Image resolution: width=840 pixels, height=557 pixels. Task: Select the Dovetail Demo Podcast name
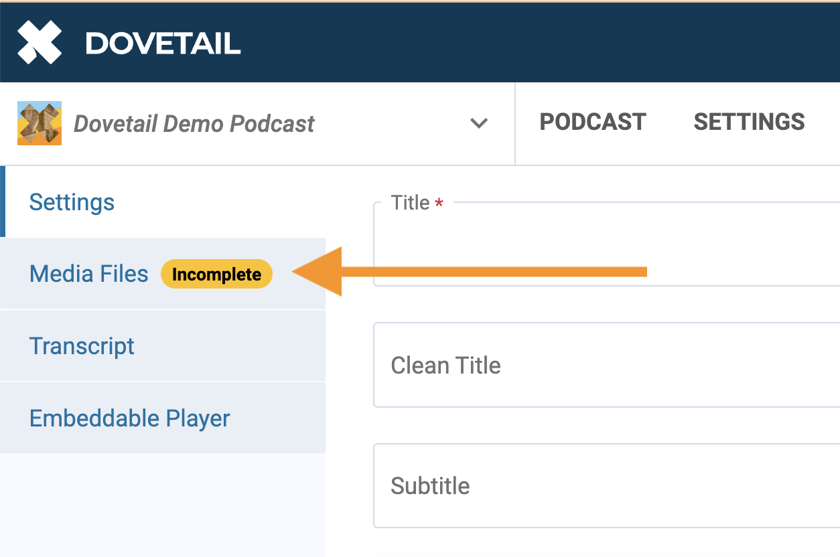[x=194, y=124]
